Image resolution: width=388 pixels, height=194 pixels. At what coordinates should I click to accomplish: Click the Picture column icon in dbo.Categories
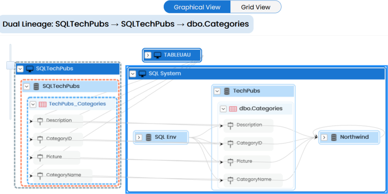coord(230,162)
